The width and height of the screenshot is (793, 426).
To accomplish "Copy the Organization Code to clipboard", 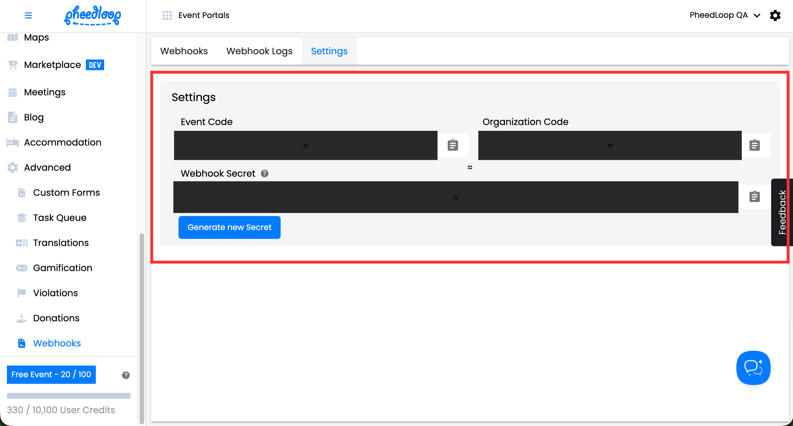I will [754, 145].
